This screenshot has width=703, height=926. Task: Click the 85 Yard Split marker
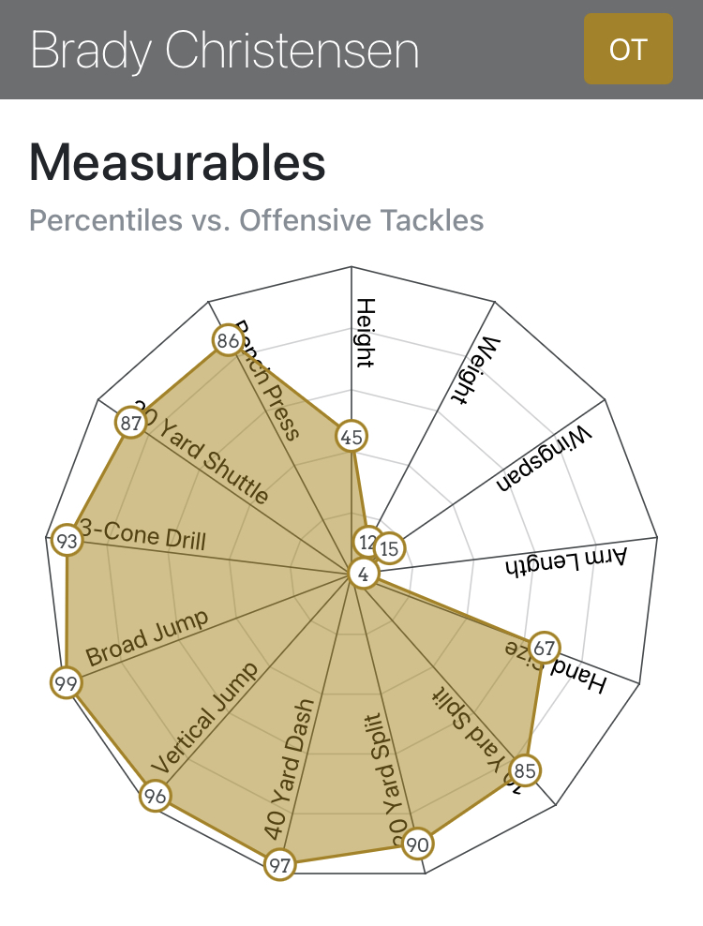tap(525, 770)
